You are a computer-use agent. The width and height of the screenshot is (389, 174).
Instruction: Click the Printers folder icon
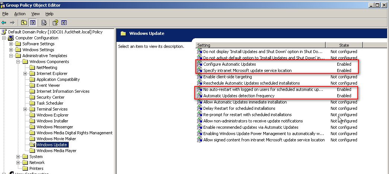click(25, 168)
